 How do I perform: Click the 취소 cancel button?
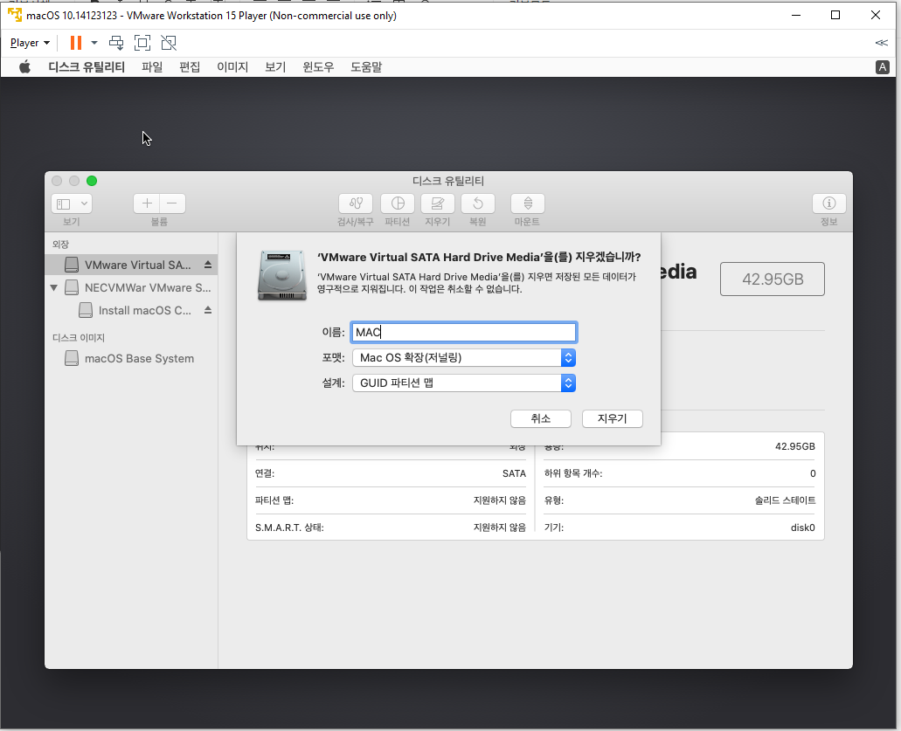[x=541, y=418]
